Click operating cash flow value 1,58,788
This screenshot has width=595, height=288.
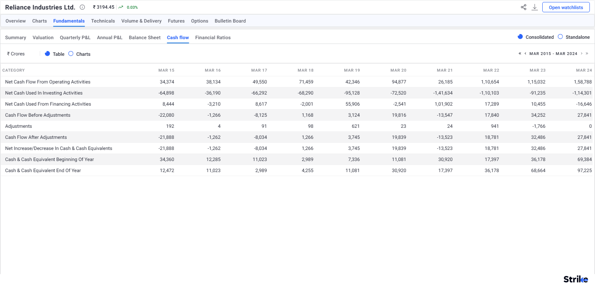click(x=582, y=82)
